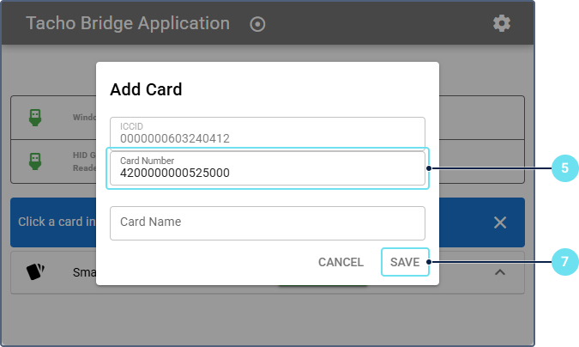Viewport: 579px width, 347px height.
Task: Collapse the smart card panel chevron
Action: (x=500, y=272)
